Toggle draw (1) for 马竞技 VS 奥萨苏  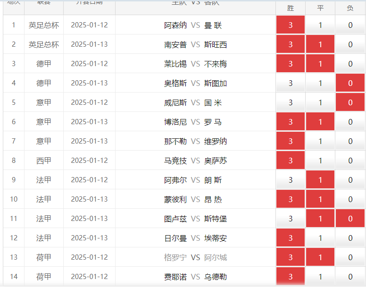320,161
